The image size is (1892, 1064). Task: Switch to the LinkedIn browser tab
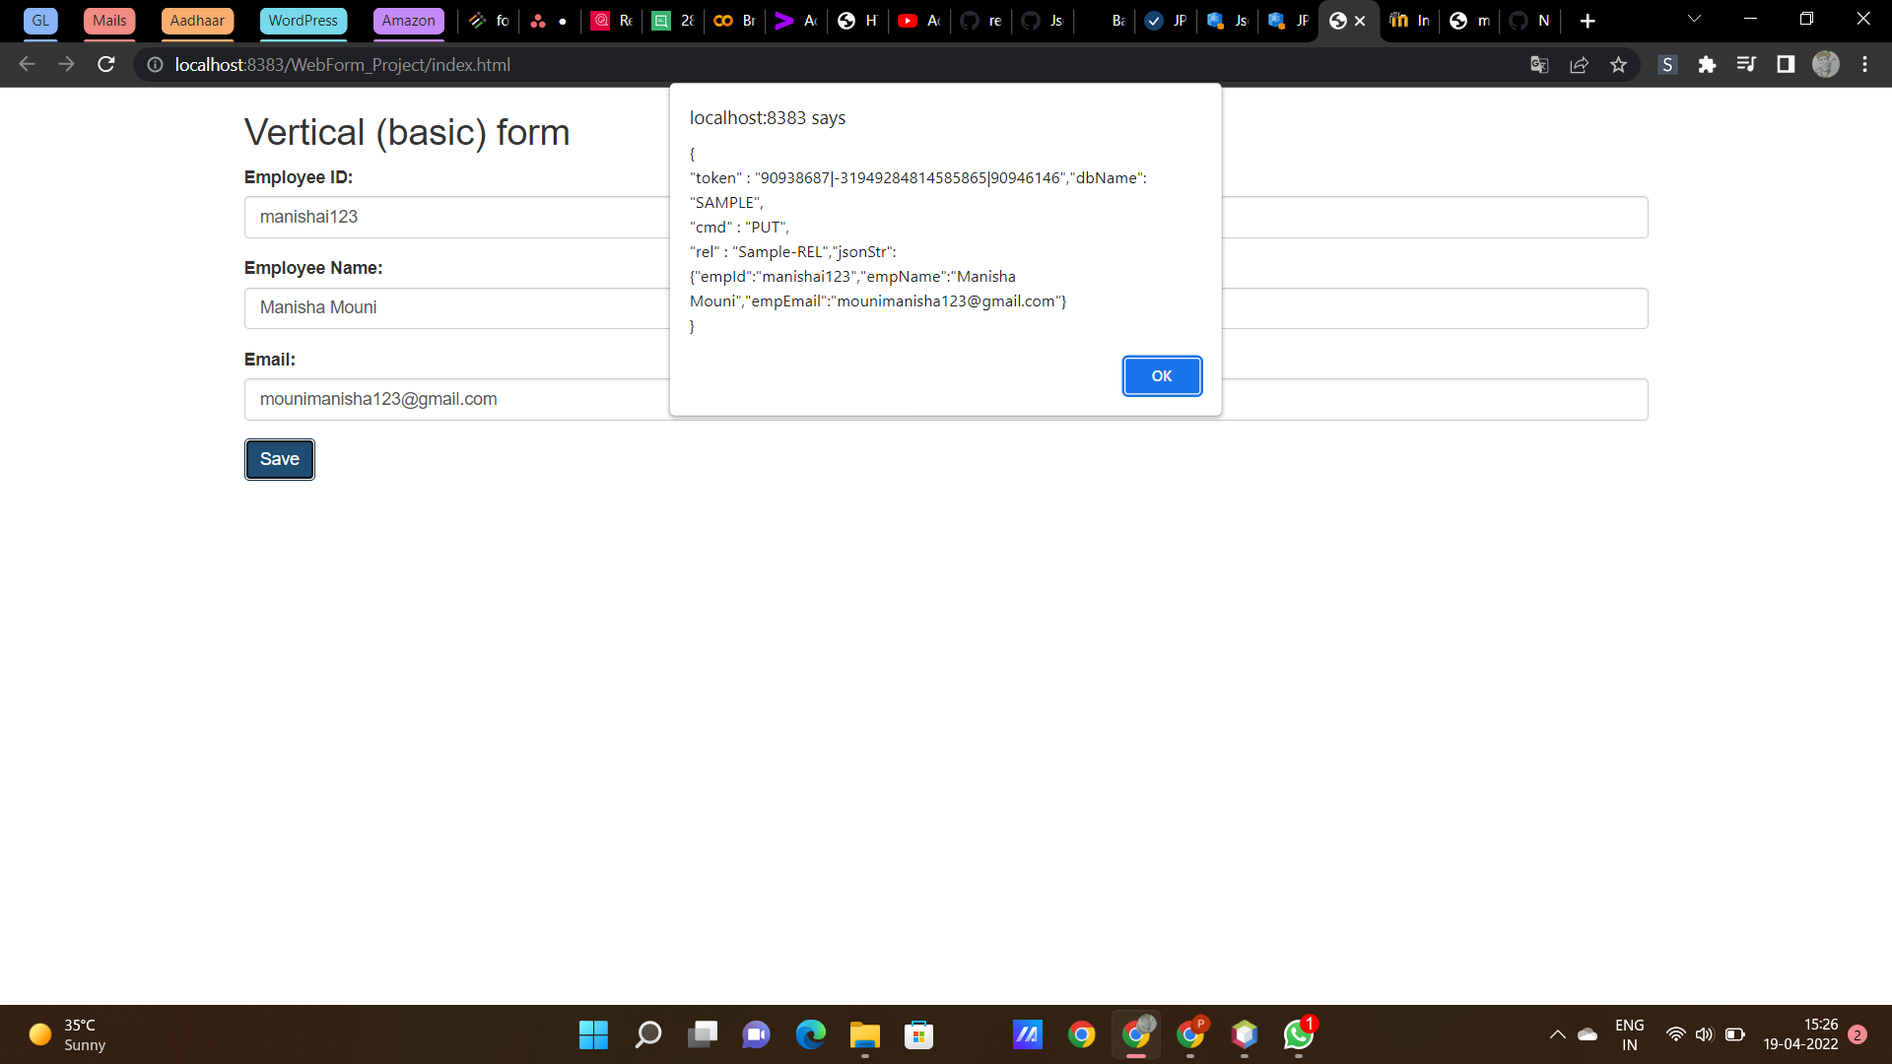pos(1409,21)
